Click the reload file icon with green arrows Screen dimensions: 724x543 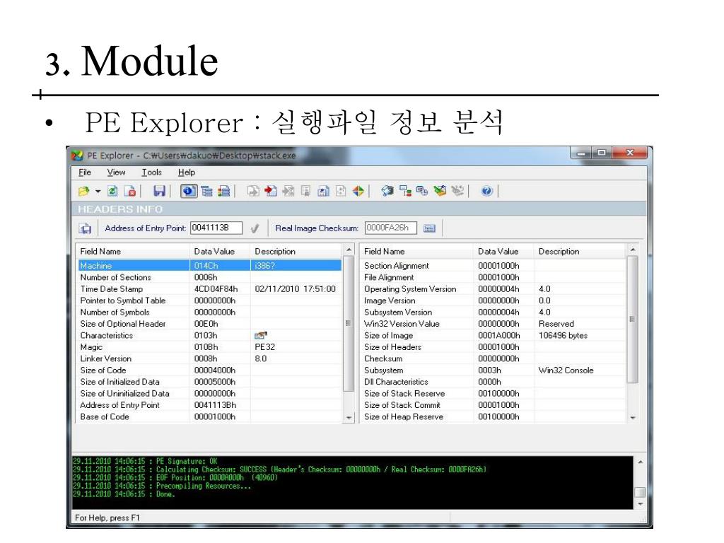pos(112,191)
